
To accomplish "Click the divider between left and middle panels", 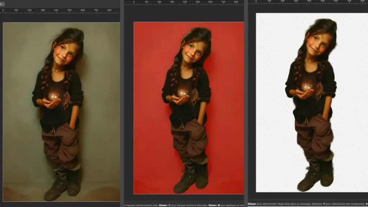I will tap(122, 108).
